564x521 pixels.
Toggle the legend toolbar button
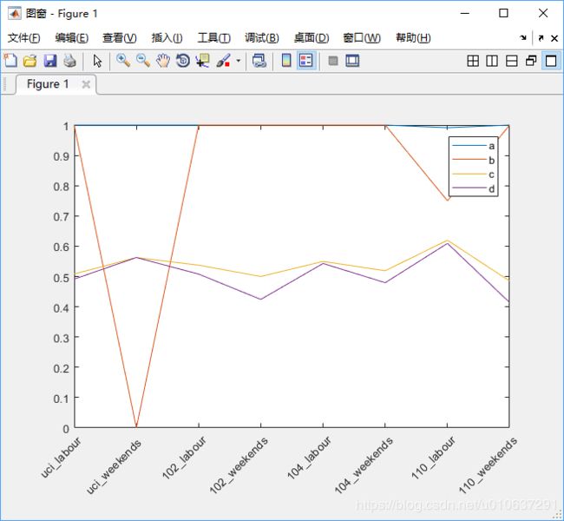[306, 61]
